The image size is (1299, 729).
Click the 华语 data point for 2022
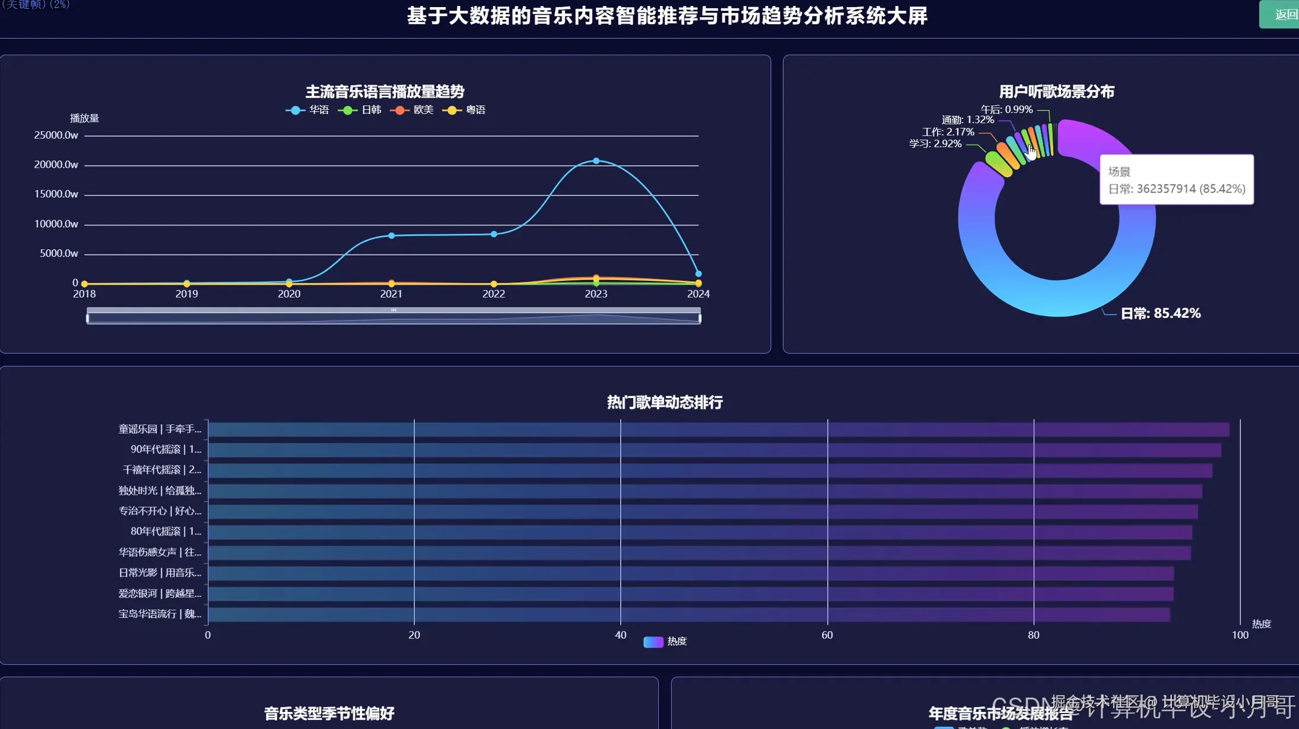pyautogui.click(x=494, y=234)
